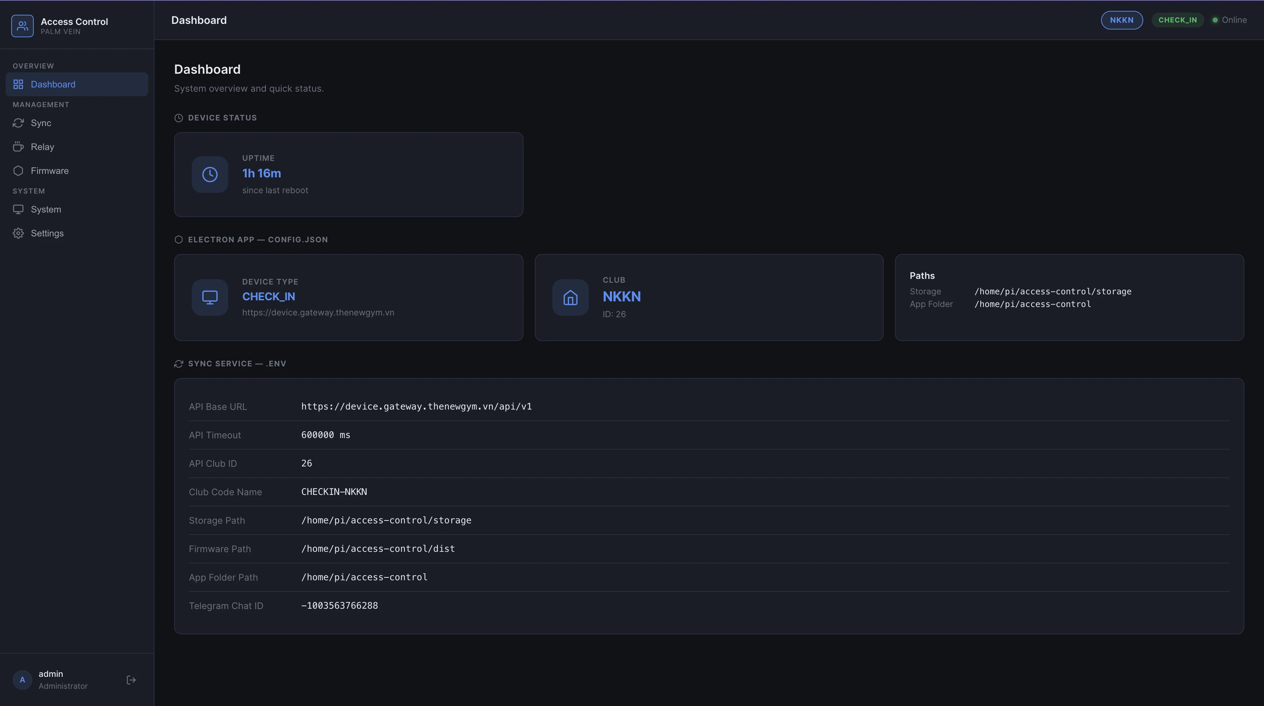This screenshot has width=1264, height=706.
Task: Click the 600000 ms timeout value
Action: (326, 435)
